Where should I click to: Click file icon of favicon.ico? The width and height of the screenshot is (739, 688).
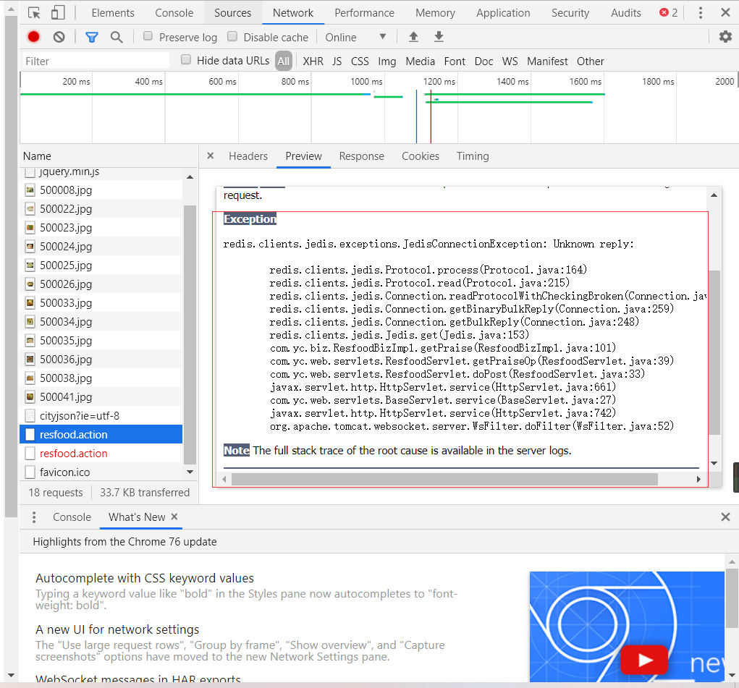pos(30,472)
